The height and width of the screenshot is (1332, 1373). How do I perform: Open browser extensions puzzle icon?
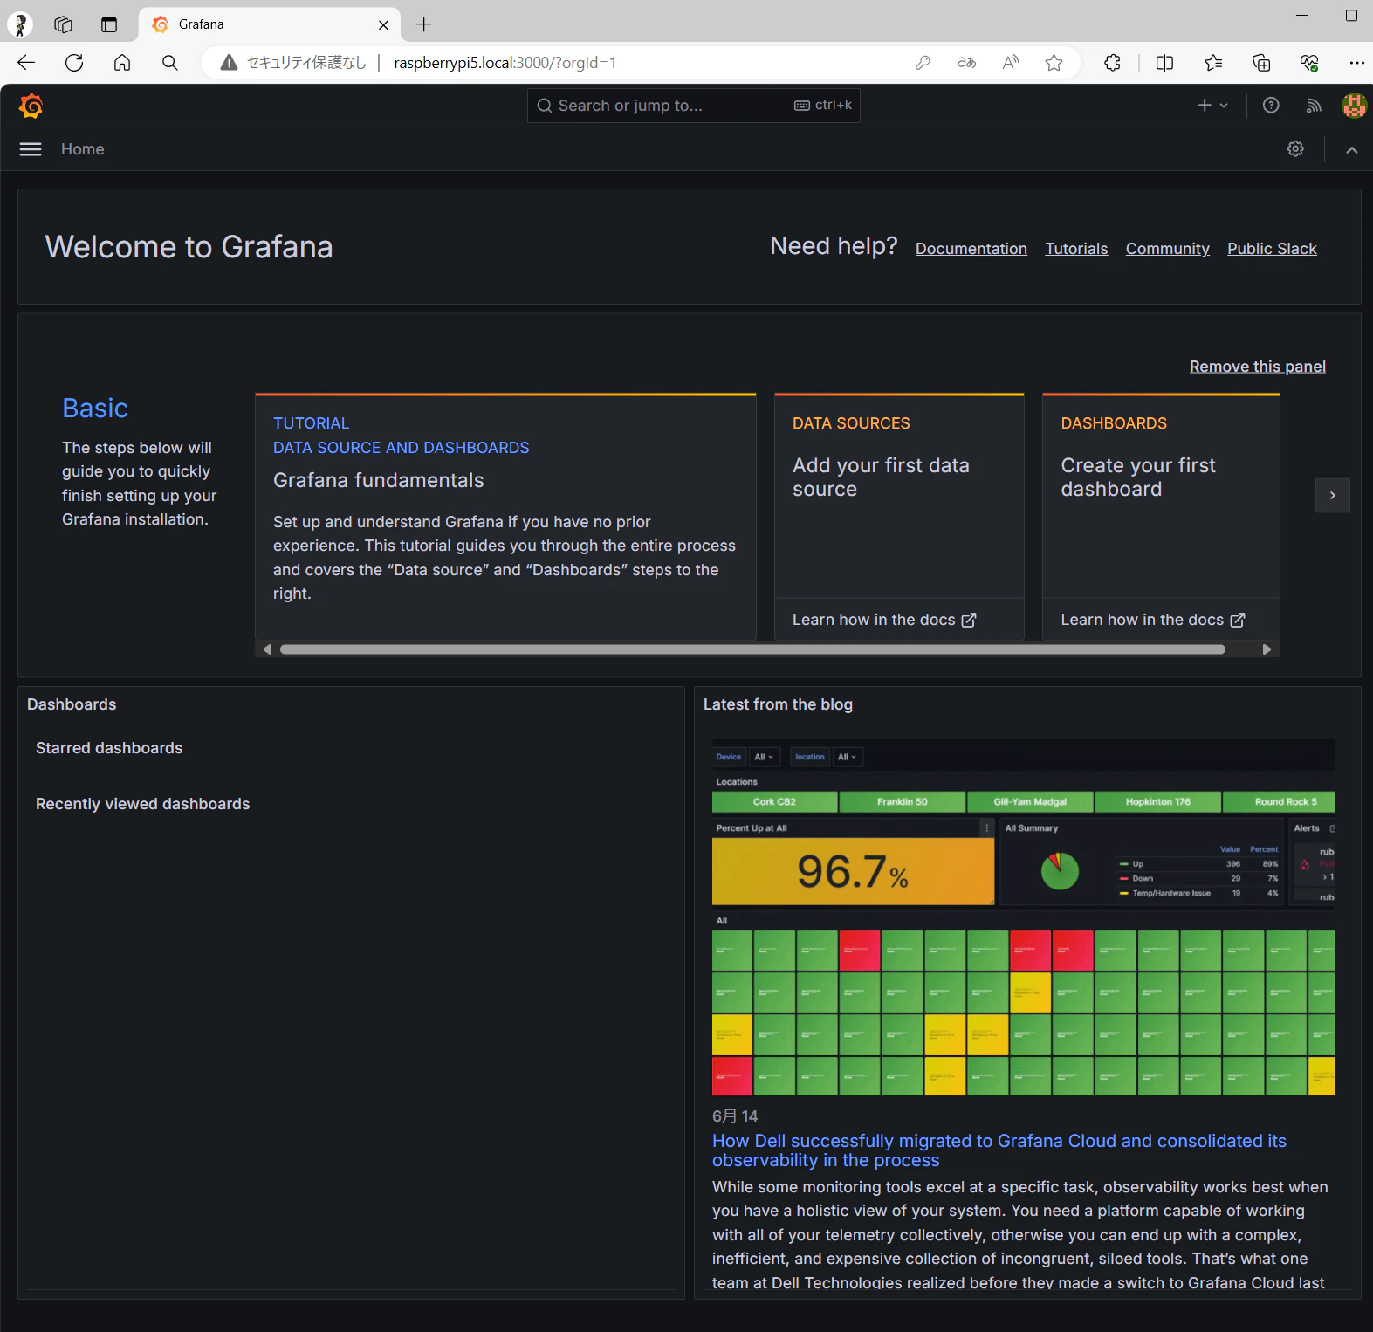coord(1112,63)
